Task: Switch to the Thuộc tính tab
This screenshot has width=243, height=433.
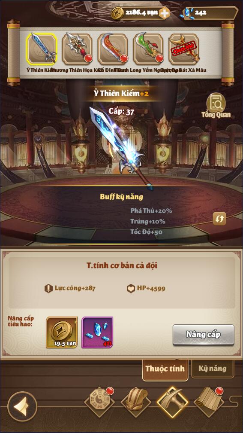Action: click(165, 369)
